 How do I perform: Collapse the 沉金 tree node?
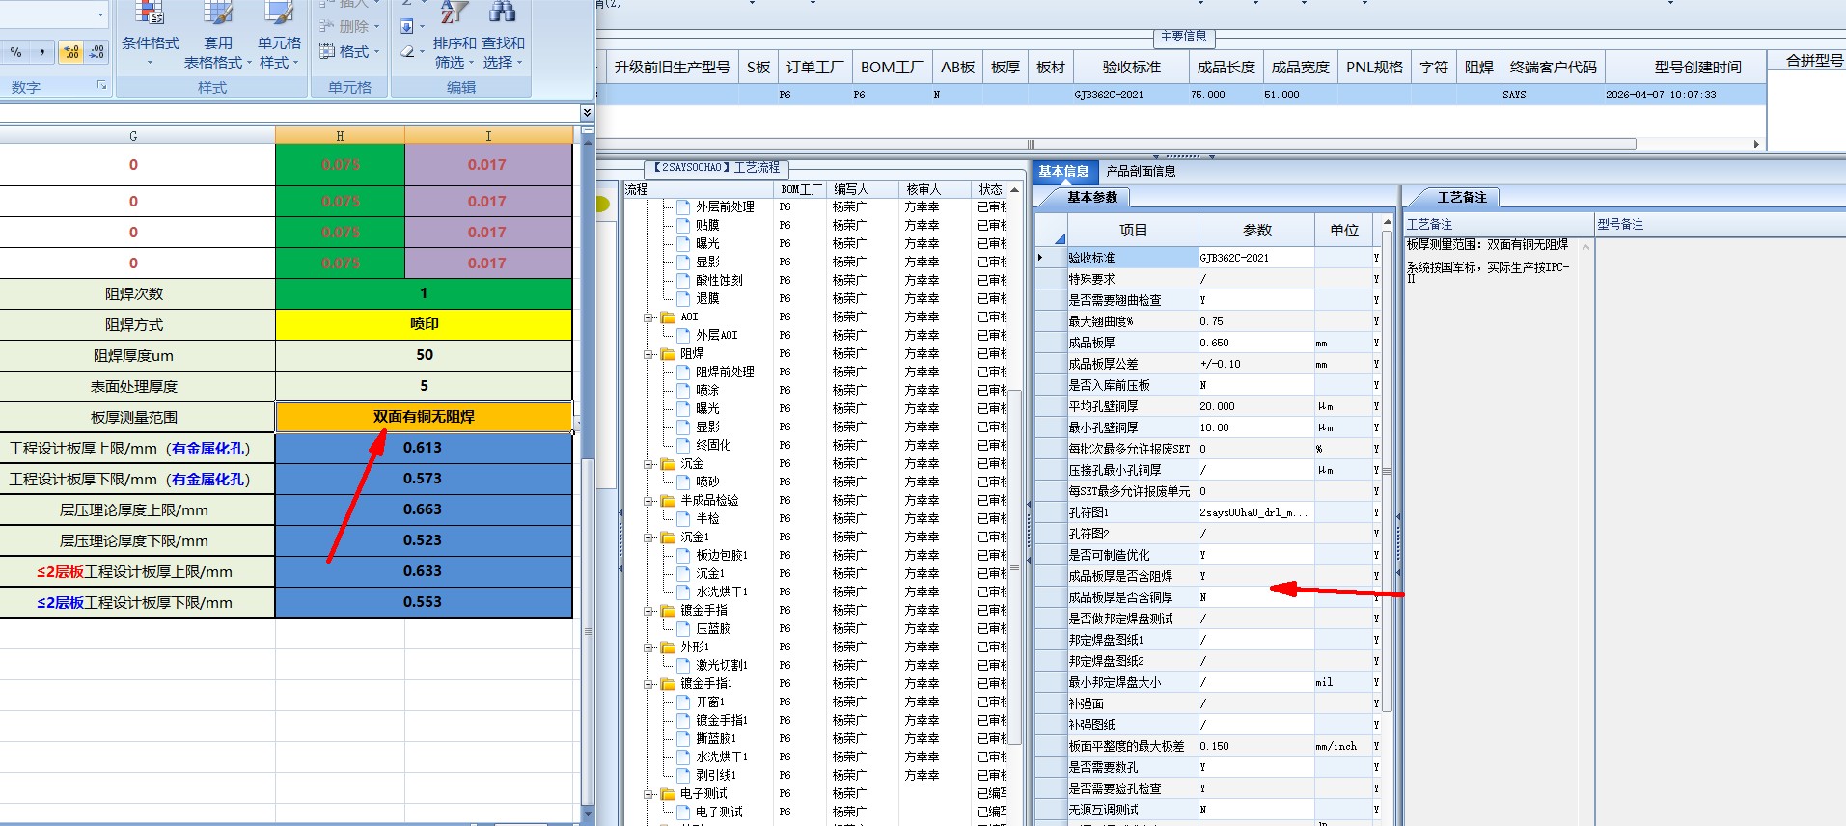(x=649, y=463)
